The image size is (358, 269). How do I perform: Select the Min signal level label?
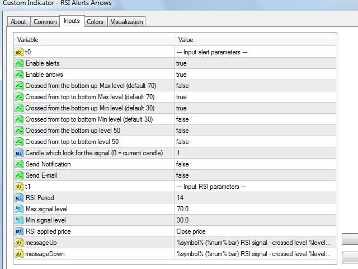click(x=46, y=220)
